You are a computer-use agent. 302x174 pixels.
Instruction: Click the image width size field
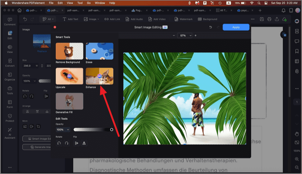[30, 66]
